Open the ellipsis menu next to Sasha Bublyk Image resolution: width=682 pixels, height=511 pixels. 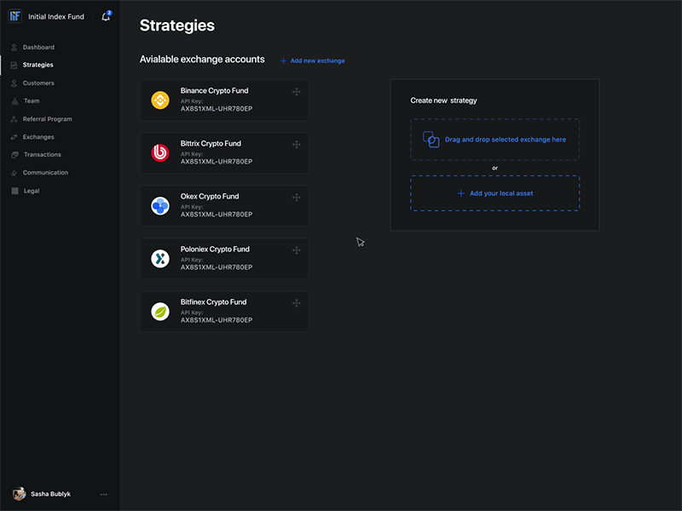click(104, 494)
